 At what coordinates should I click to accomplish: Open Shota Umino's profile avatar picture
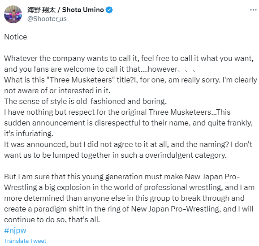point(13,14)
